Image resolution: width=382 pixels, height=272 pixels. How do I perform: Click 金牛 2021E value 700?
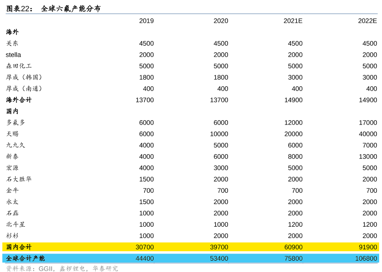(x=297, y=190)
